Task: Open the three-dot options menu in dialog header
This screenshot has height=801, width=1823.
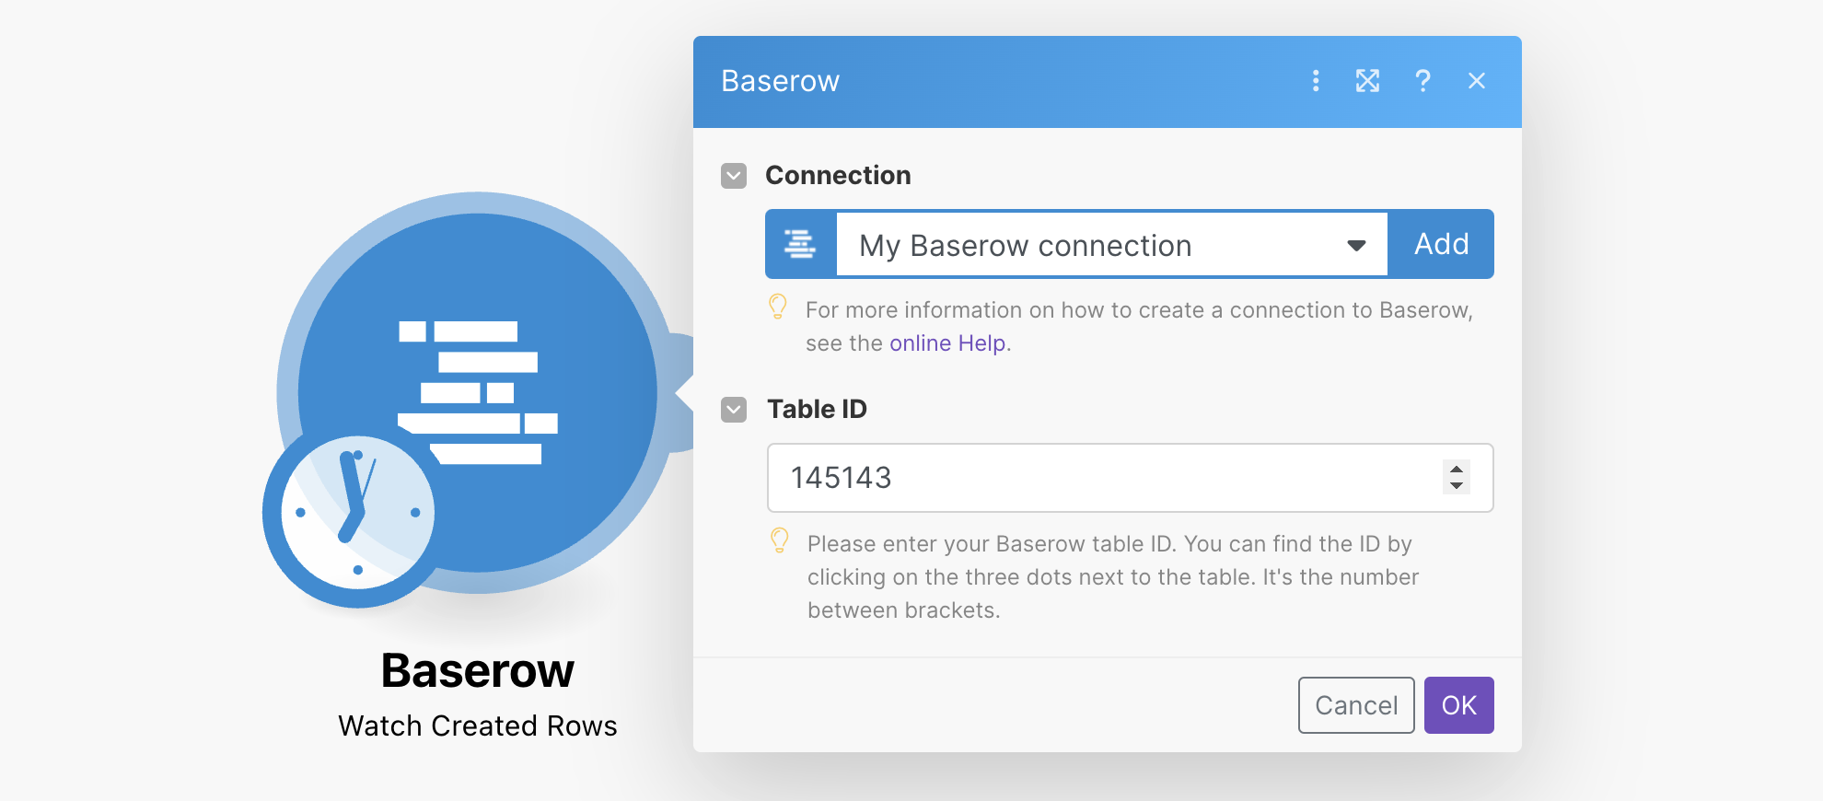Action: (x=1316, y=81)
